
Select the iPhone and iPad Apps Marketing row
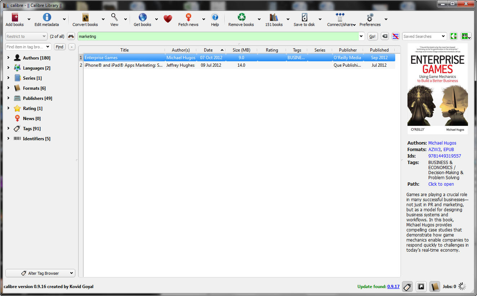(237, 65)
